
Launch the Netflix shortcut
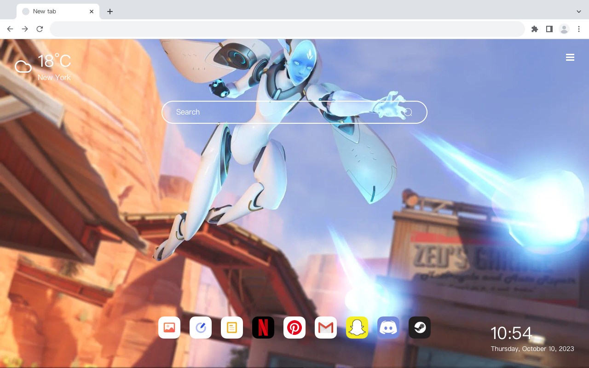pos(263,328)
